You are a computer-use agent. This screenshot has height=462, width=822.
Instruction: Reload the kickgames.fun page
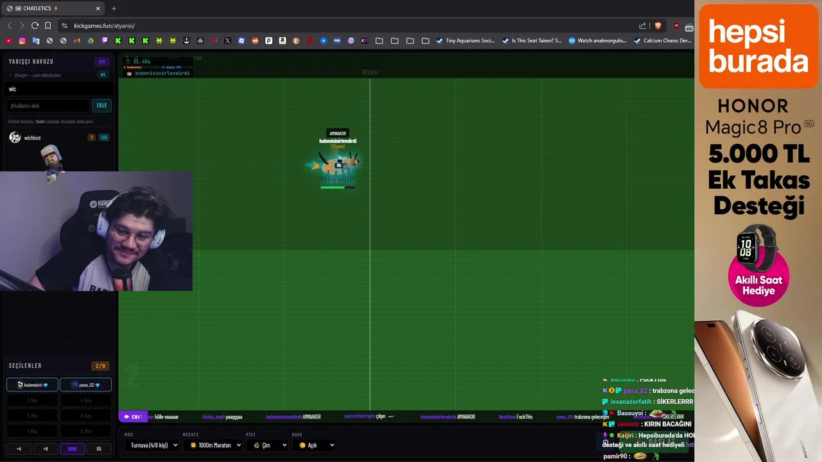[x=35, y=26]
